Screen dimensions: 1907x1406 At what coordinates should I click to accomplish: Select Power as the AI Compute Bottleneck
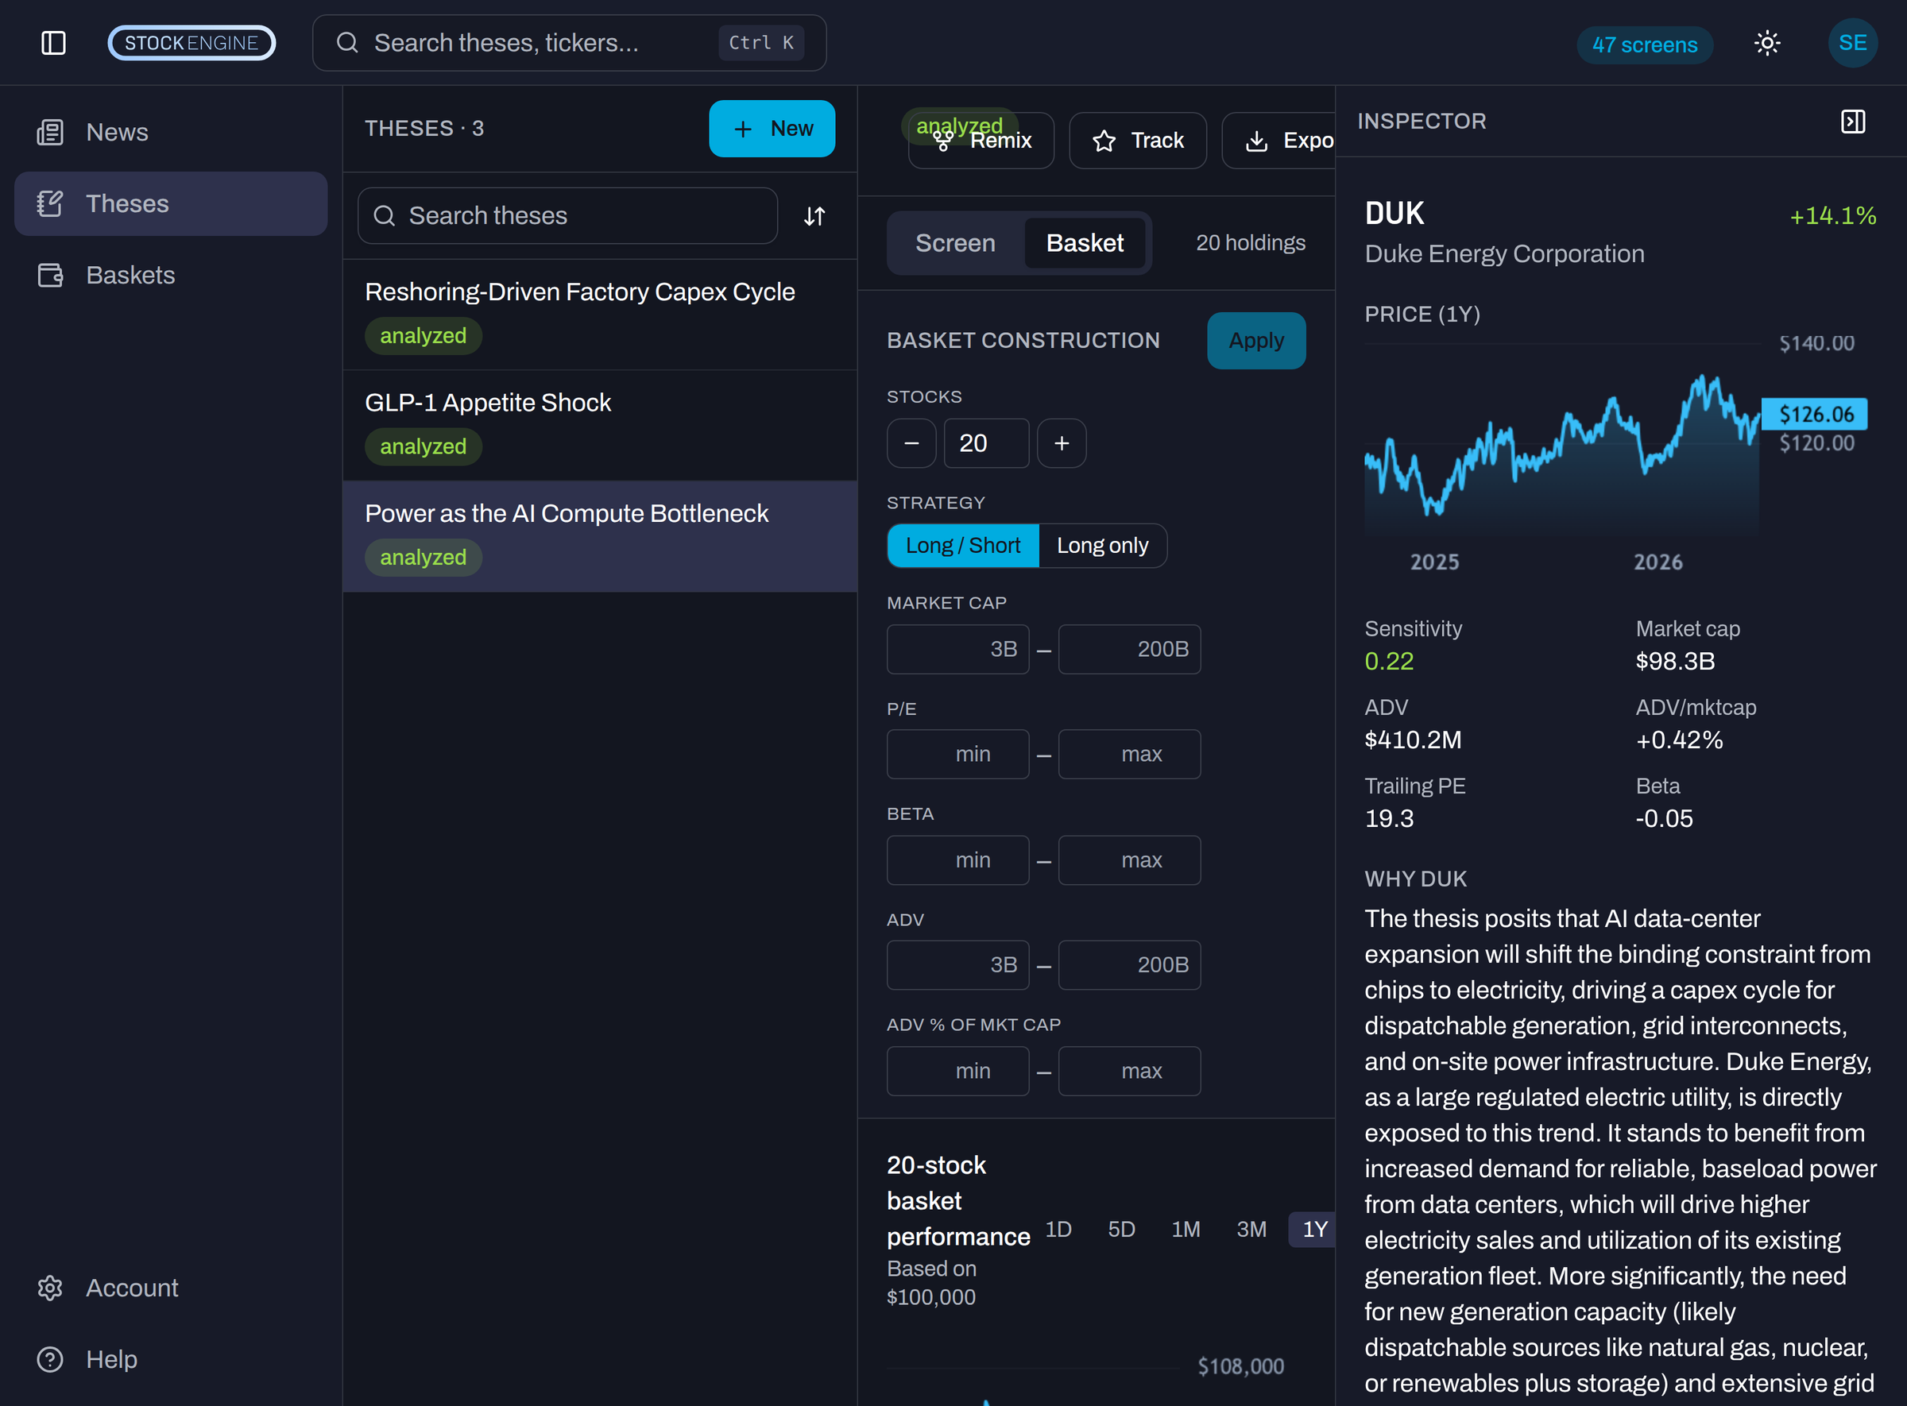(x=600, y=536)
